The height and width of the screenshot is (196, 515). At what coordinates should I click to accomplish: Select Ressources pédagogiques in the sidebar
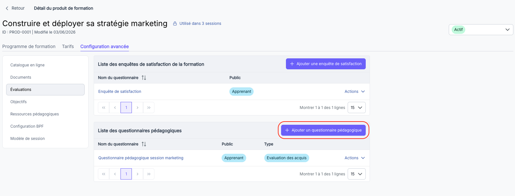pos(35,114)
